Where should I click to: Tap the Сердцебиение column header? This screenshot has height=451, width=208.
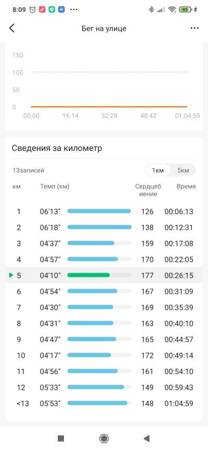pos(148,190)
